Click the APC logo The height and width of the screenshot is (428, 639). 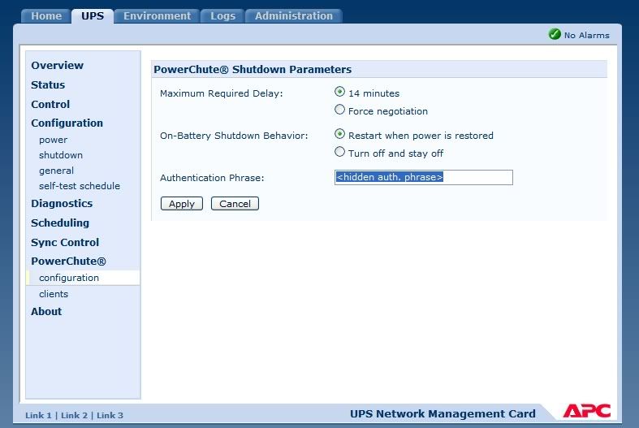point(587,410)
